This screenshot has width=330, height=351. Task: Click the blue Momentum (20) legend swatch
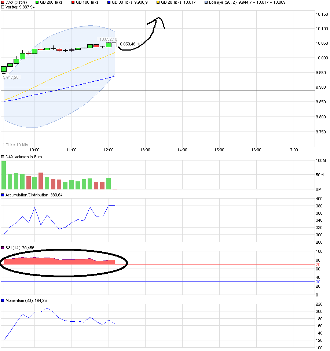tap(3, 301)
